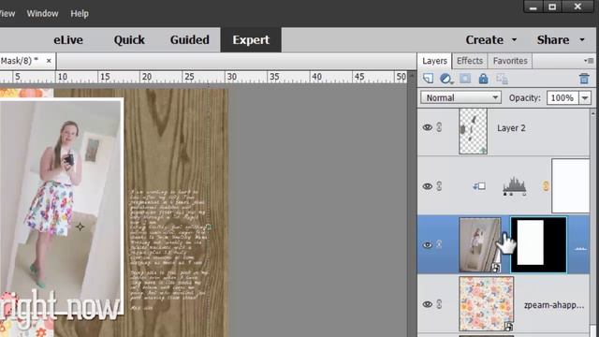
Task: Click the journaling text block on wood
Action: tap(168, 249)
